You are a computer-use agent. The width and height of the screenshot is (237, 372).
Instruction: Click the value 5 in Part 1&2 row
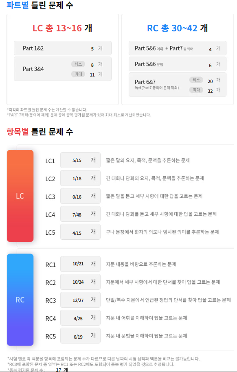pos(92,49)
